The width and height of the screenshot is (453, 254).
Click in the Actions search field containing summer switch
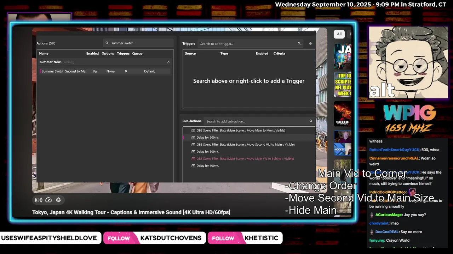138,43
